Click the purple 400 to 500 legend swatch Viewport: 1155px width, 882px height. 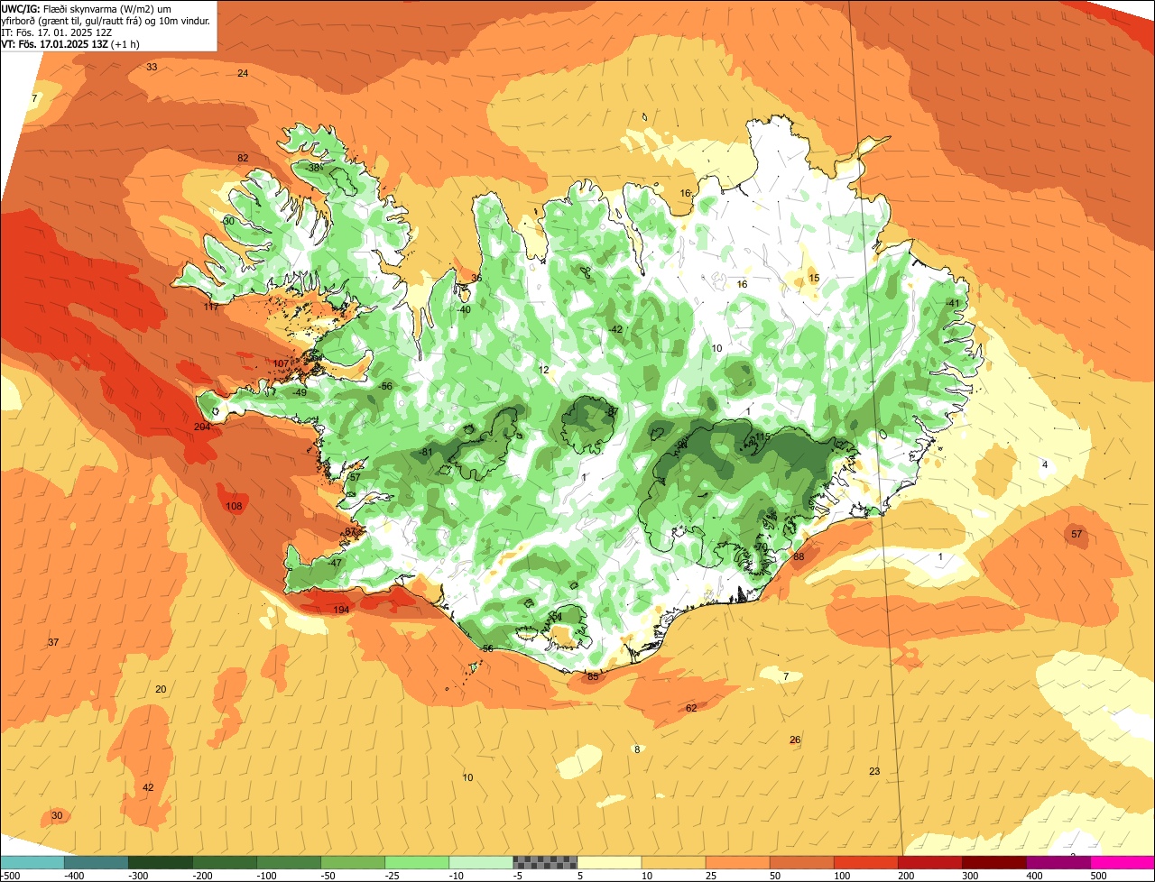pyautogui.click(x=1058, y=862)
